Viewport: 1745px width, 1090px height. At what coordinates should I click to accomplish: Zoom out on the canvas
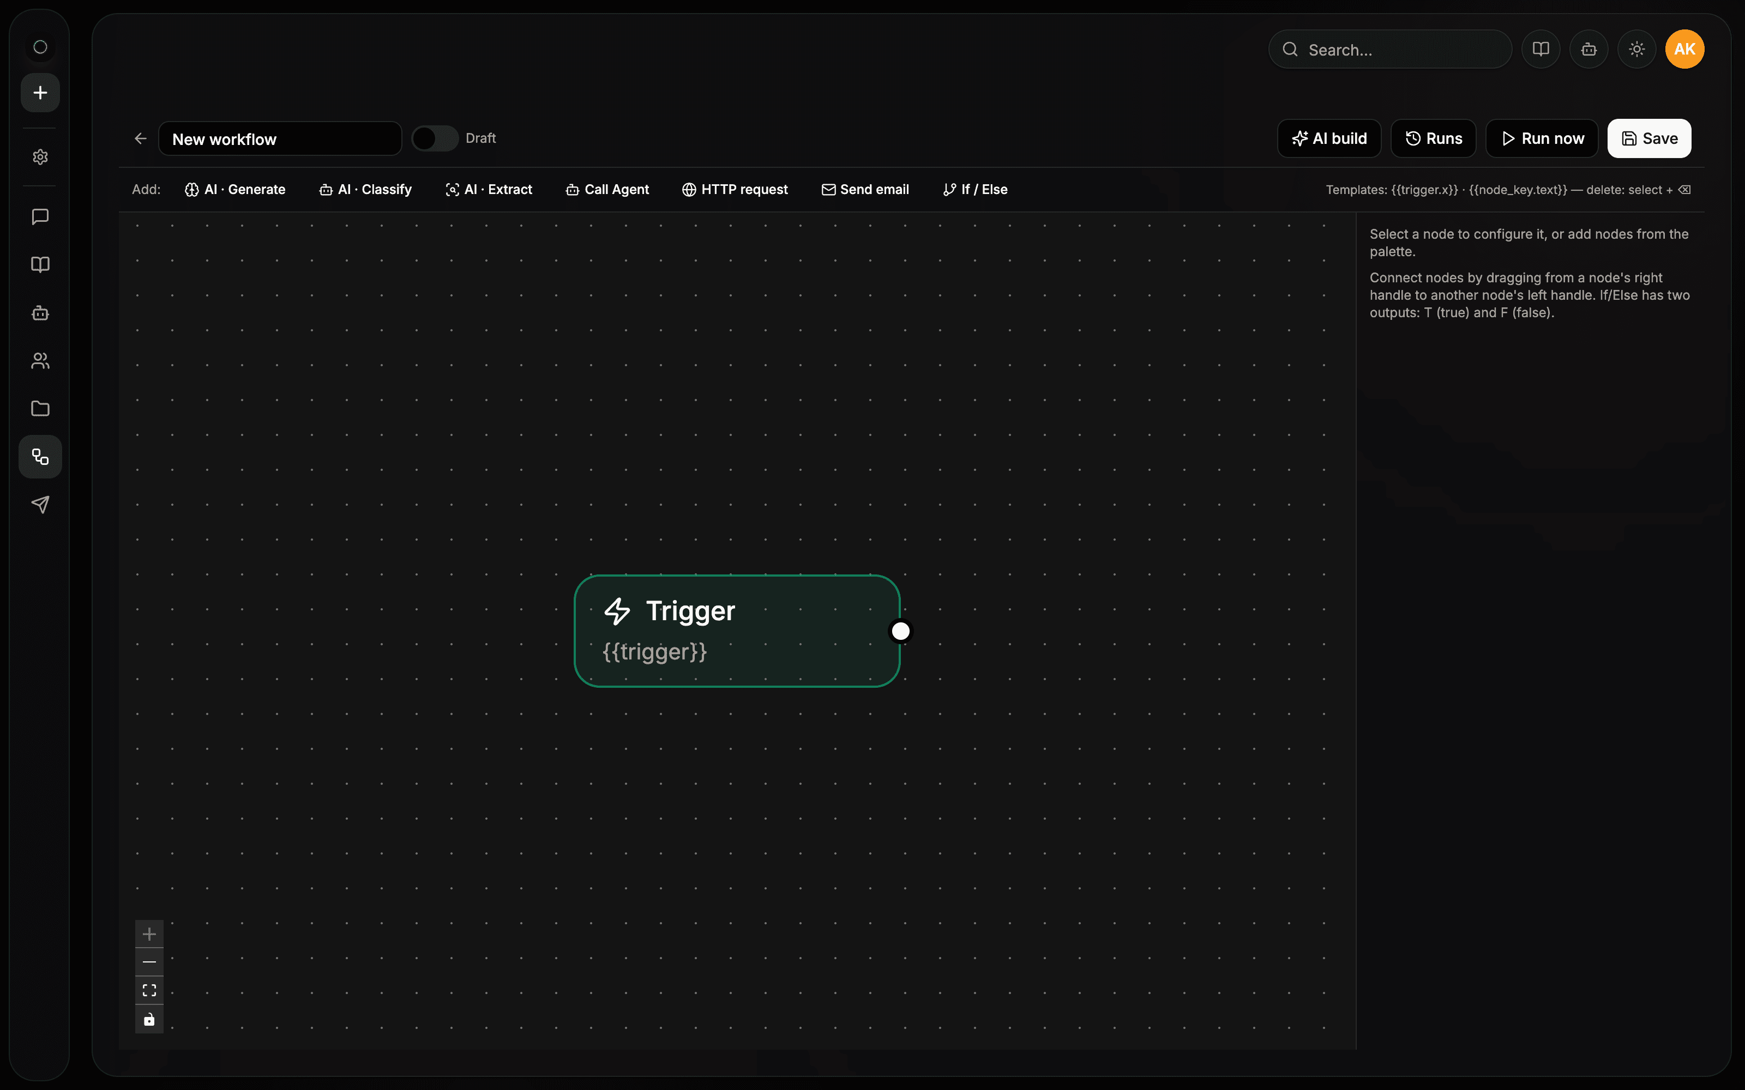(149, 962)
